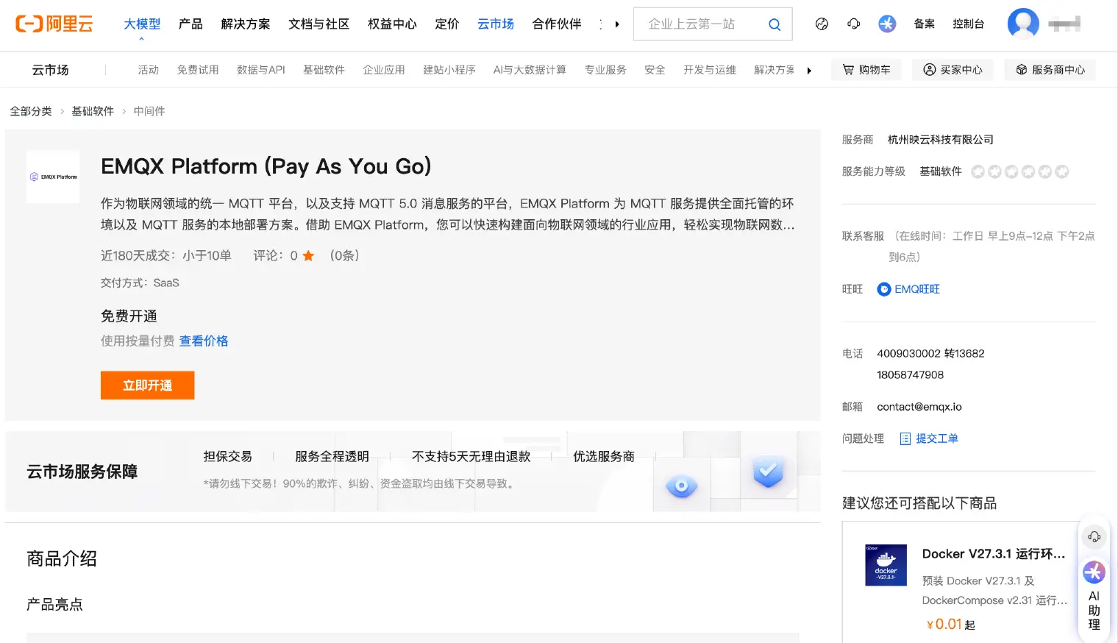1118x643 pixels.
Task: Click the orange 立即开通 button
Action: click(147, 386)
